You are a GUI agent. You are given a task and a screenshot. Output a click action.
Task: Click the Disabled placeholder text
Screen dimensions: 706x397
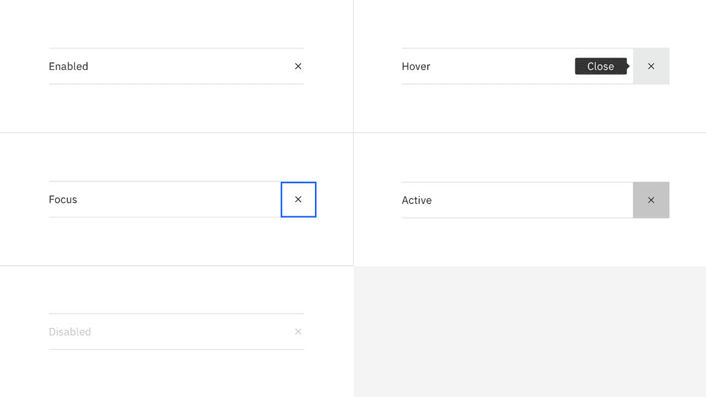point(70,331)
